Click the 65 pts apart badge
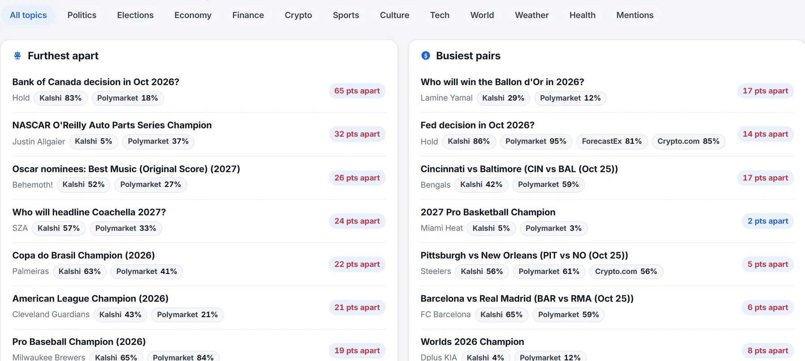 click(x=357, y=91)
